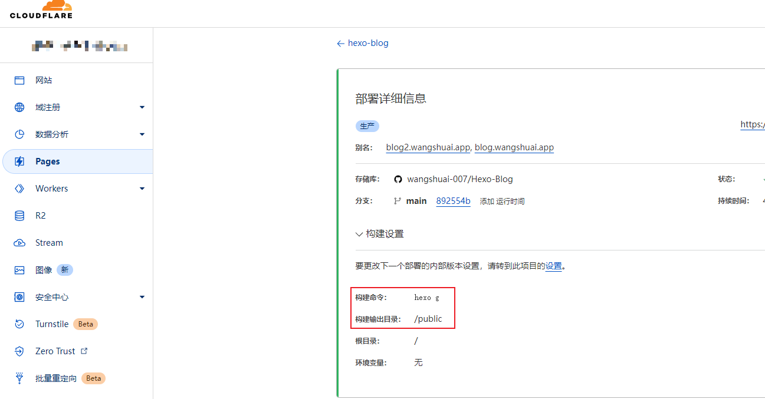Click the 域注册 globe icon

[19, 107]
